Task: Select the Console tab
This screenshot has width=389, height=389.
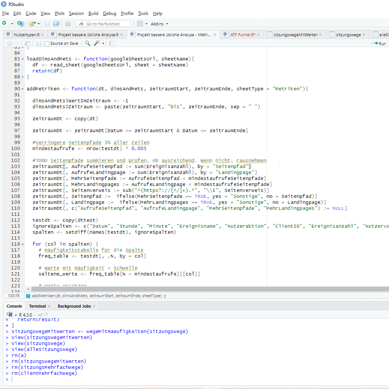Action: click(x=14, y=306)
